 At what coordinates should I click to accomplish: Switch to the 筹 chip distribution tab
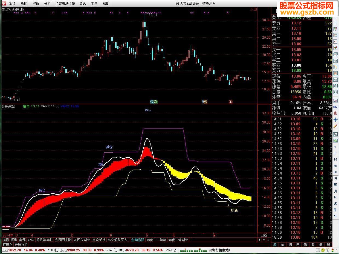[x=329, y=245]
